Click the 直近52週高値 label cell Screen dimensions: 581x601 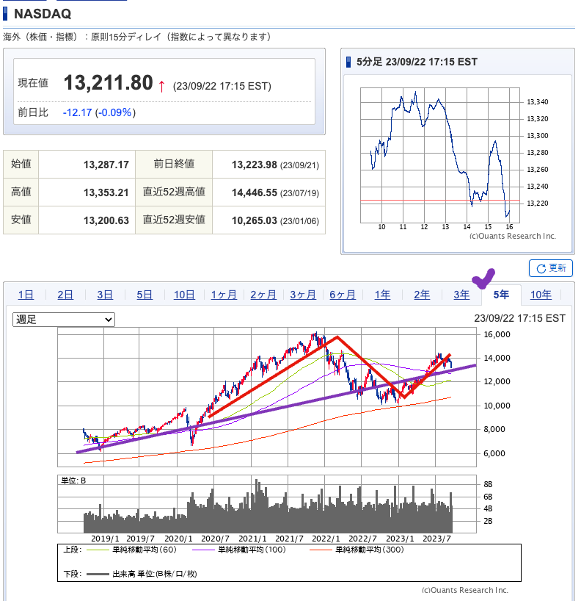click(x=174, y=192)
